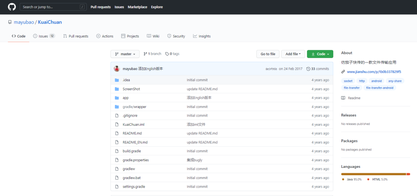Open Marketplace in top navigation
Viewport: 417px width, 196px height.
(x=137, y=7)
